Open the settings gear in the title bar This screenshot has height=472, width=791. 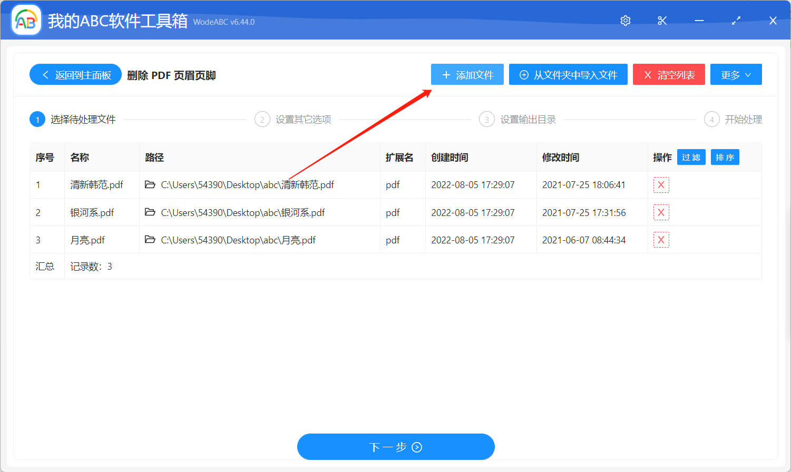tap(625, 21)
